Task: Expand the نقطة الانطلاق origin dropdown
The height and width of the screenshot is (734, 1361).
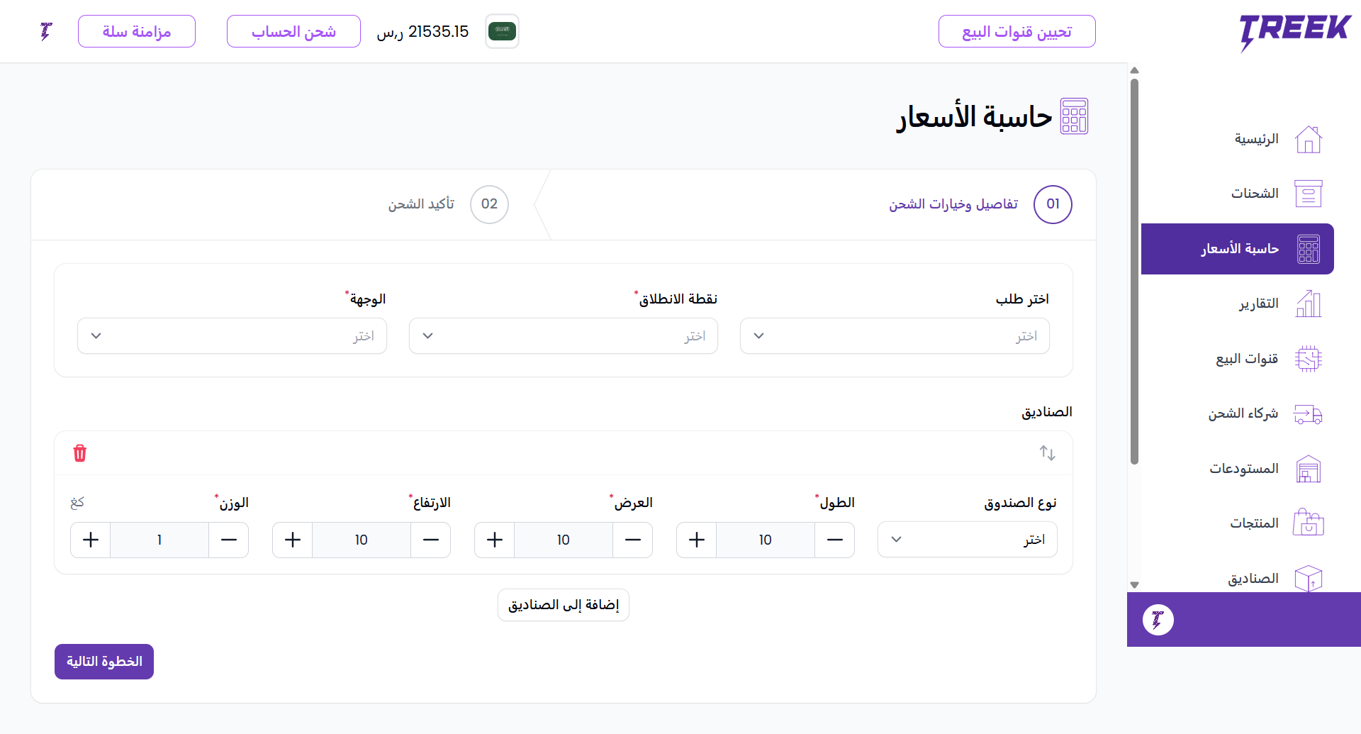Action: 563,336
